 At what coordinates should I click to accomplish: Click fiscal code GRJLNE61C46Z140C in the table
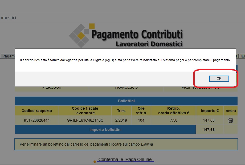pos(85,120)
